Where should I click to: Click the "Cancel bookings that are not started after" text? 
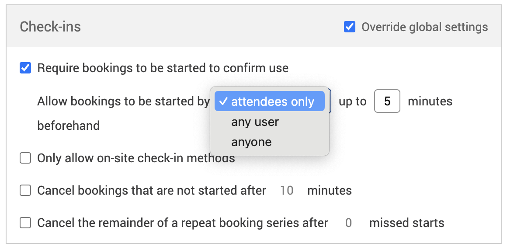(152, 191)
